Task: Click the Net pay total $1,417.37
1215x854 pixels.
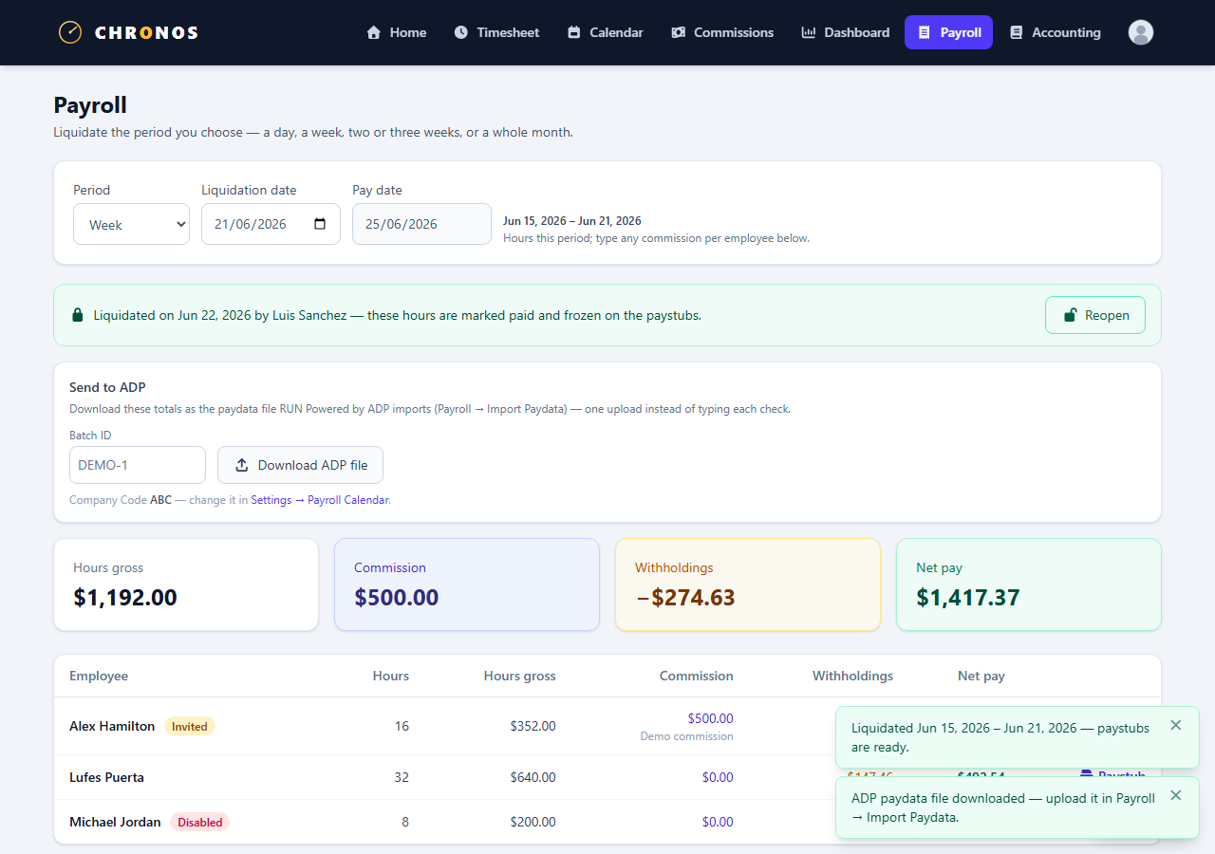Action: [968, 598]
